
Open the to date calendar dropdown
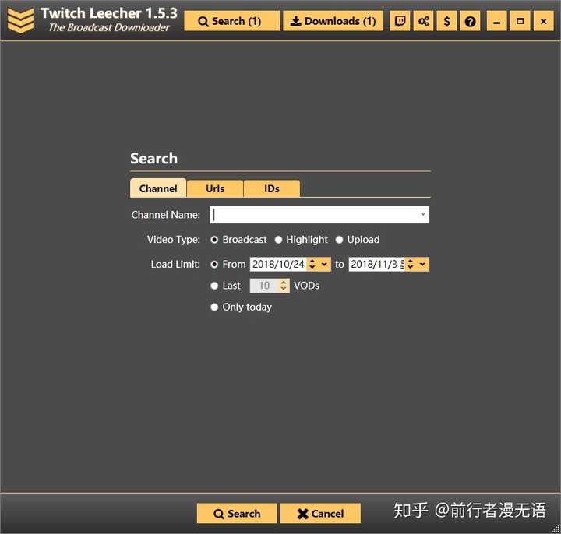[x=422, y=265]
